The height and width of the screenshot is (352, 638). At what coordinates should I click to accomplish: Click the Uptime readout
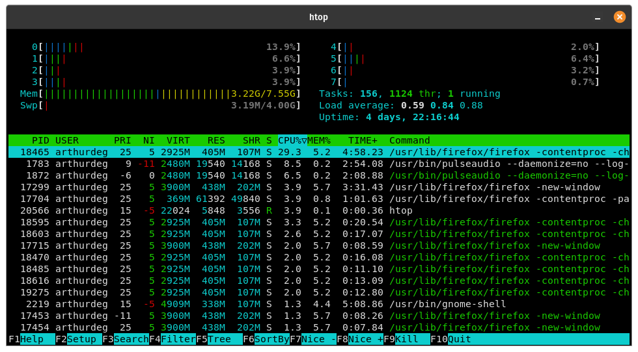point(389,118)
